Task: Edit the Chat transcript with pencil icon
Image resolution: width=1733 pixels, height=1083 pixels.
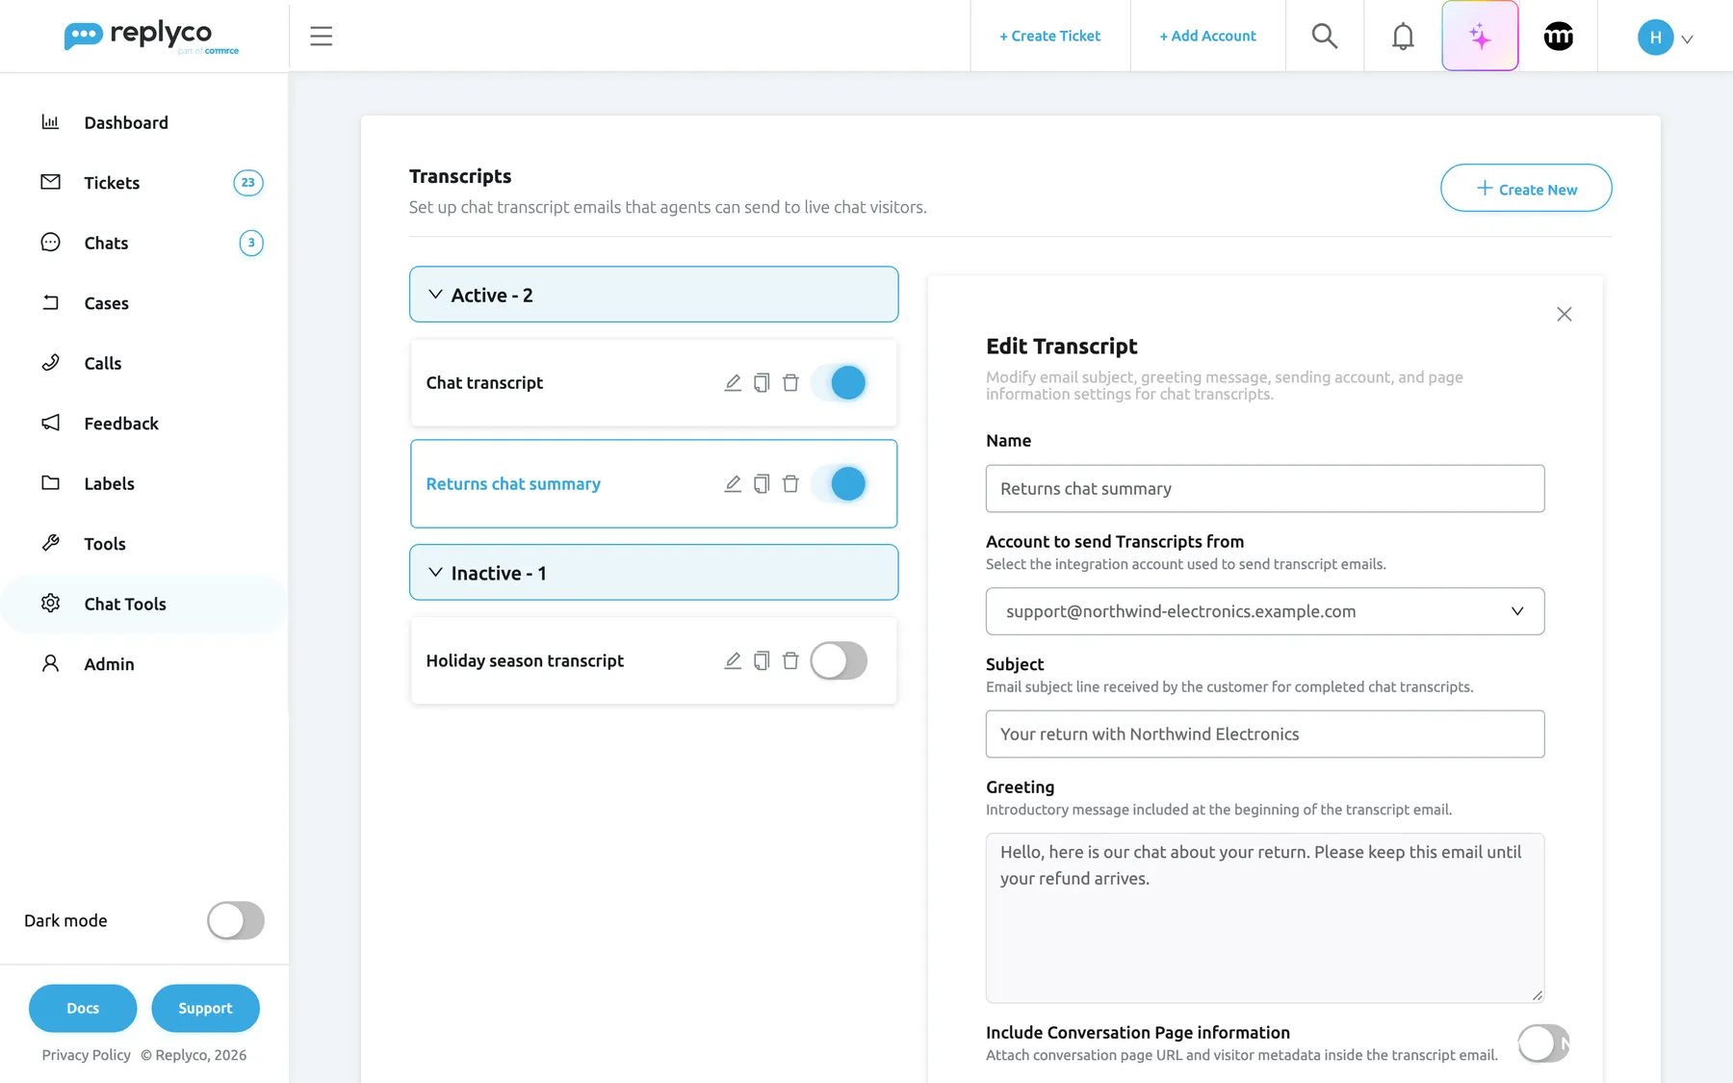Action: coord(733,383)
